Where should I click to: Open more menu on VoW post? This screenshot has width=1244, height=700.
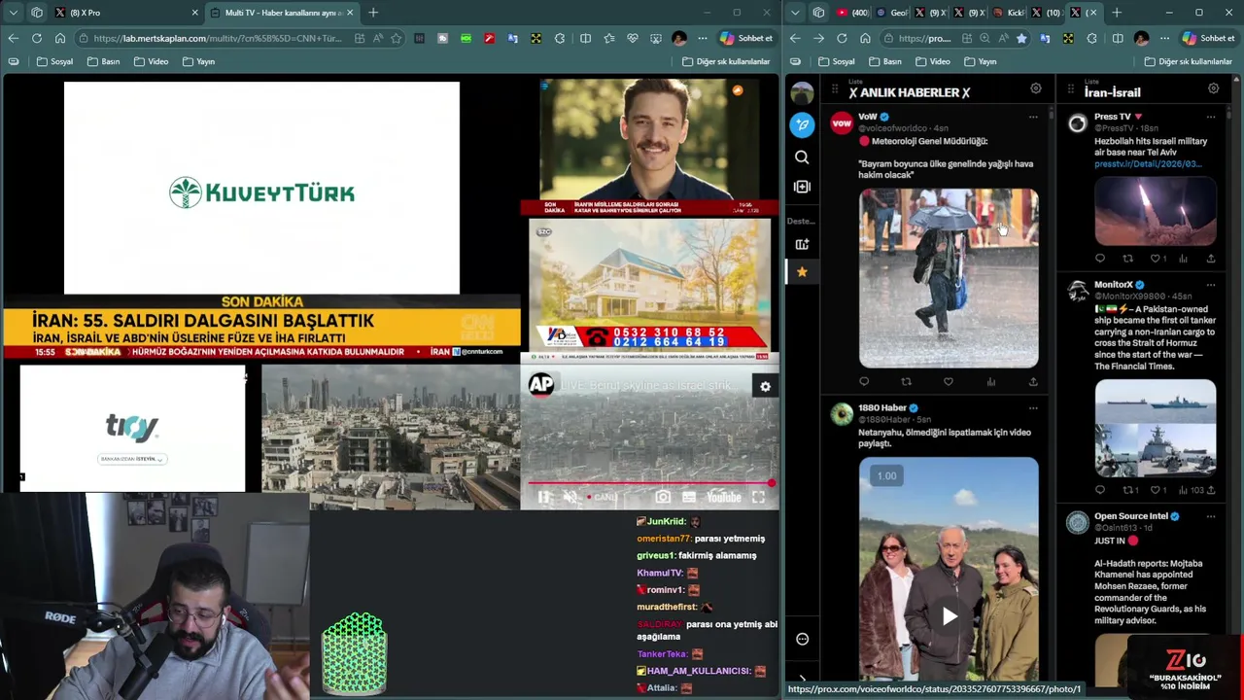1033,117
